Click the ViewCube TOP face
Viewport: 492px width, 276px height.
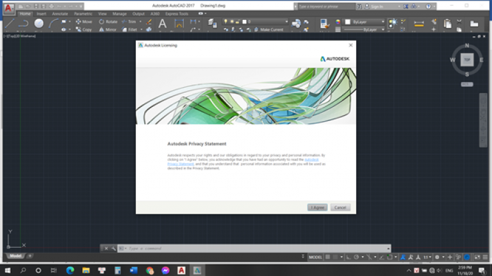coord(467,60)
